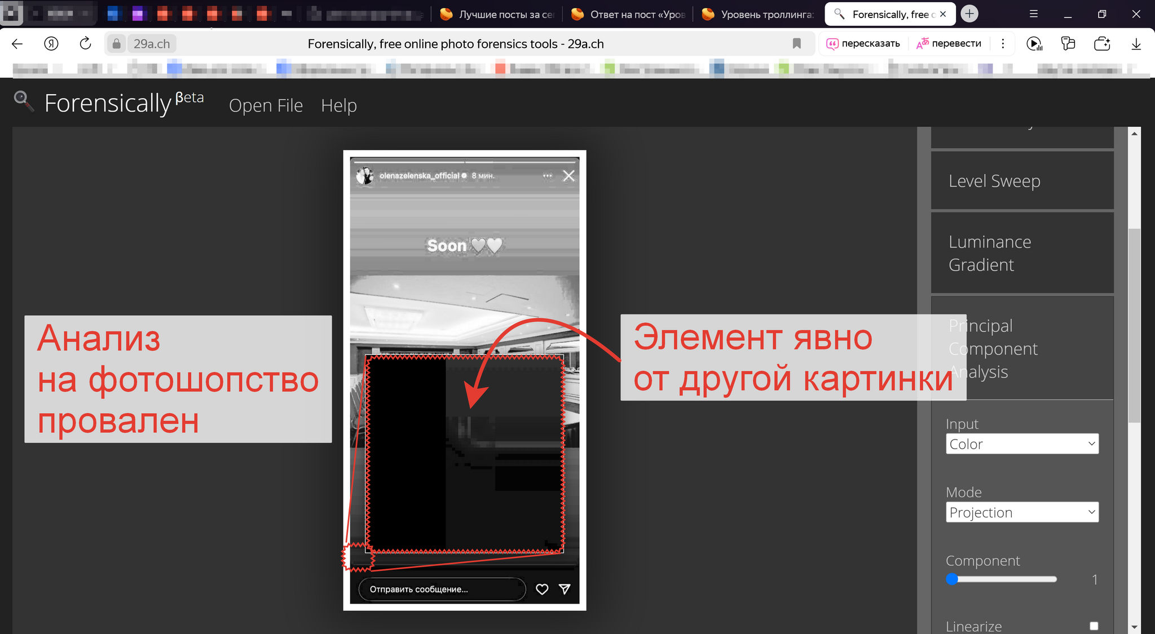Click the перевести translate button

[949, 43]
